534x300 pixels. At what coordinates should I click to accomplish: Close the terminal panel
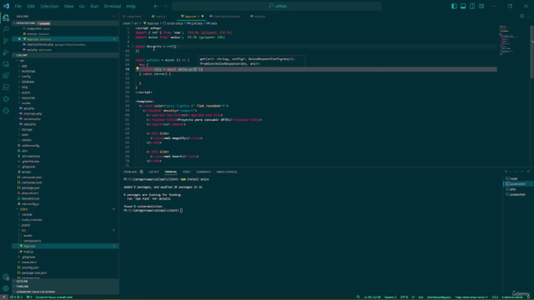[528, 172]
